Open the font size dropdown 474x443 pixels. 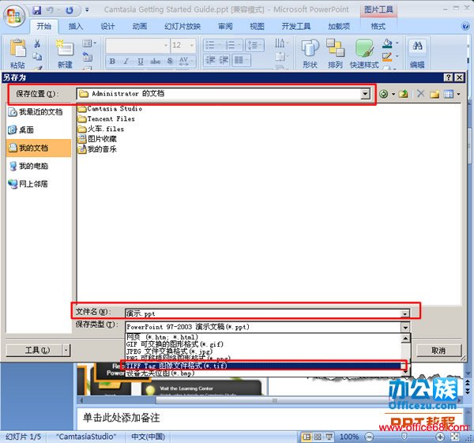point(192,46)
